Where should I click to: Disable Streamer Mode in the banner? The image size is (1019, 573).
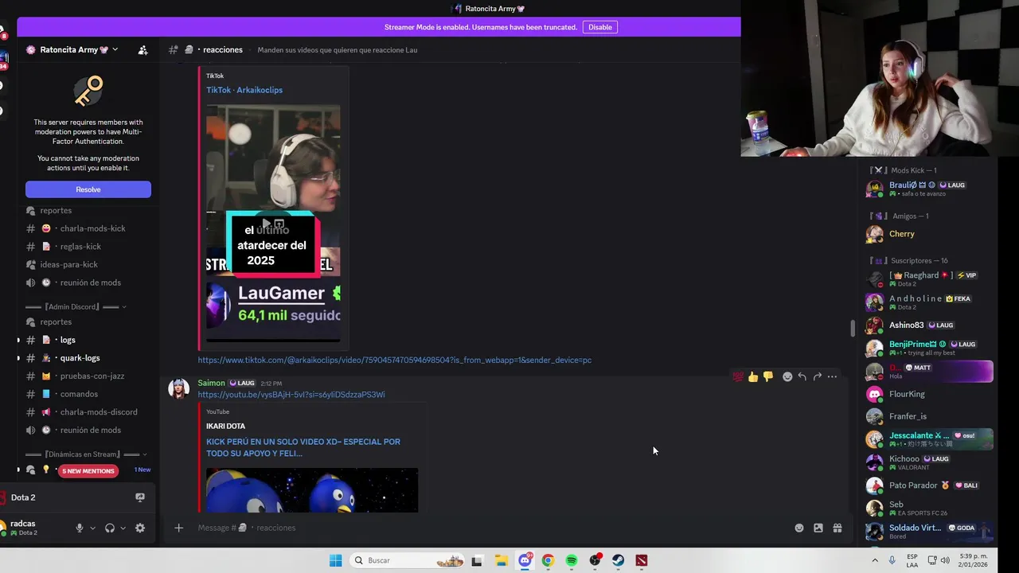point(600,27)
